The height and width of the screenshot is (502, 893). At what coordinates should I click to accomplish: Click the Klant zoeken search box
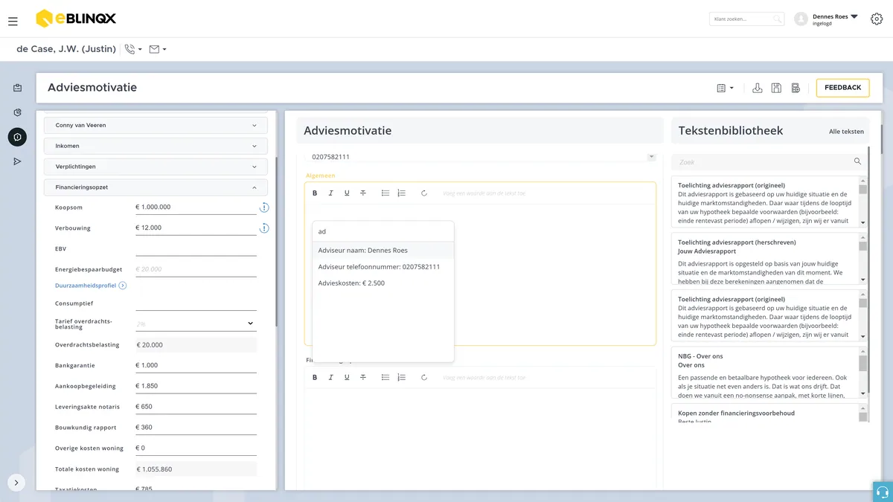click(746, 19)
